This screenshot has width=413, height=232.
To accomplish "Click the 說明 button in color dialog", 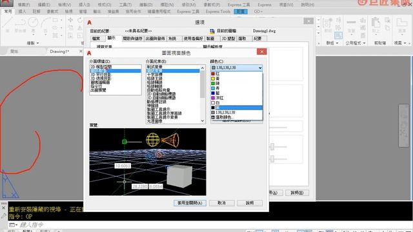I will coord(250,203).
